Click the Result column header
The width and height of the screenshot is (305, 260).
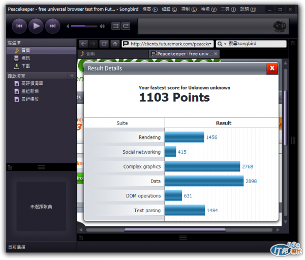coord(224,123)
